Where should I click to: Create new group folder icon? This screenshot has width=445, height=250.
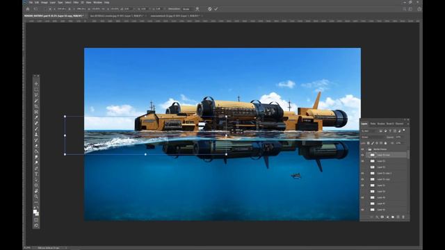pos(393,217)
